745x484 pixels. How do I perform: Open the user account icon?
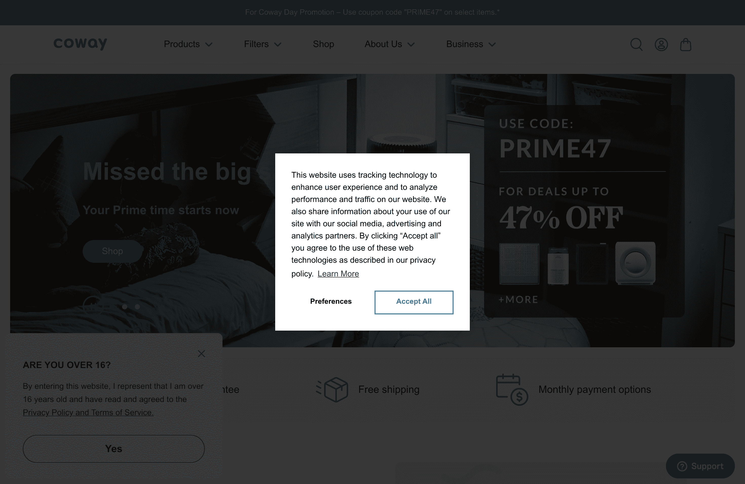661,44
